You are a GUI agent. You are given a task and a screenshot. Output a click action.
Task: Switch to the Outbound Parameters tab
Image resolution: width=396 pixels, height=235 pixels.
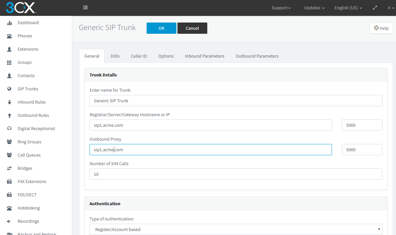257,56
